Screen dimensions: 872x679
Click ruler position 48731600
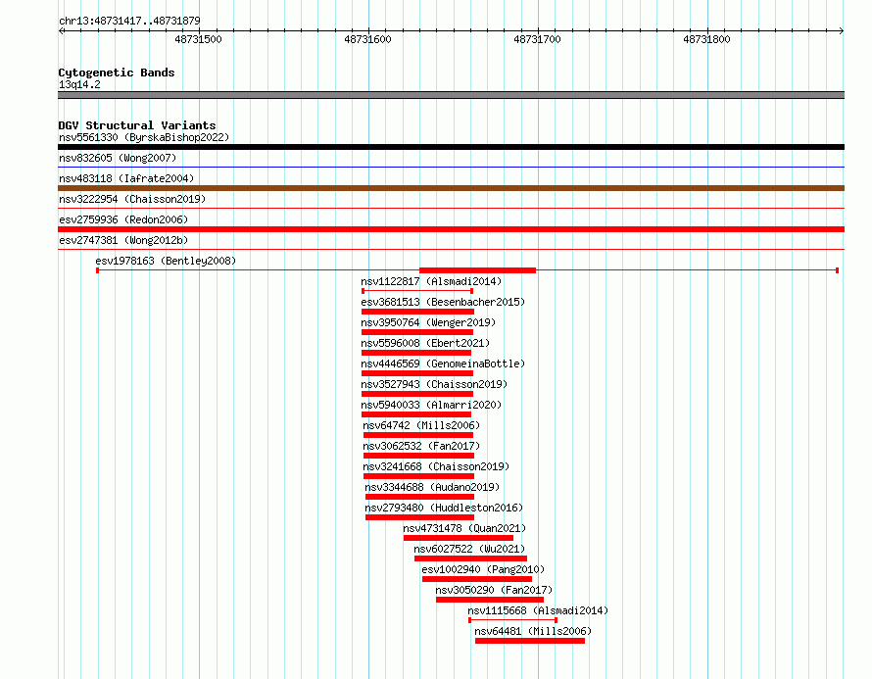(367, 39)
